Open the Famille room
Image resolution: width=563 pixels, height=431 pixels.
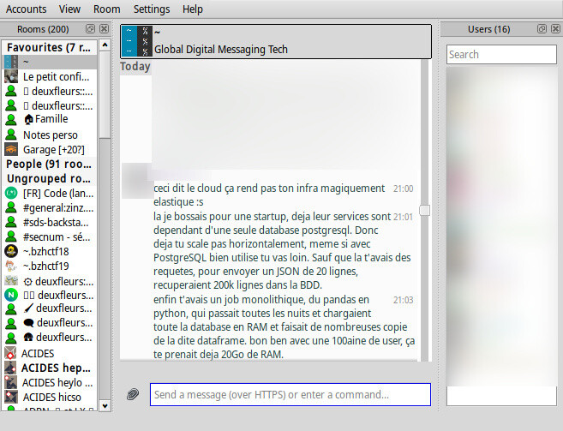point(51,120)
